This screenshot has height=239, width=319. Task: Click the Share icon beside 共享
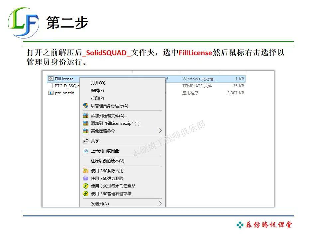(85, 141)
